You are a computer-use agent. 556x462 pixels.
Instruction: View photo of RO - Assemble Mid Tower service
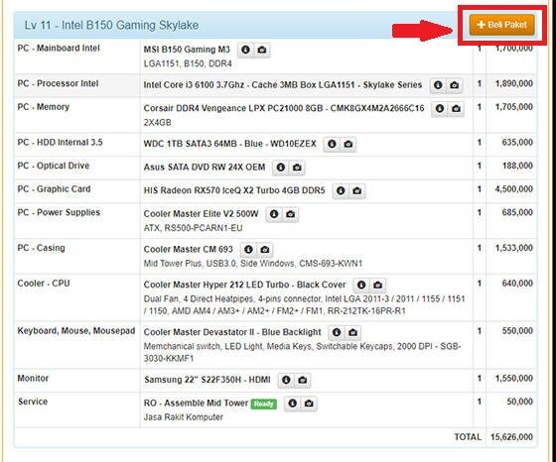(x=309, y=404)
